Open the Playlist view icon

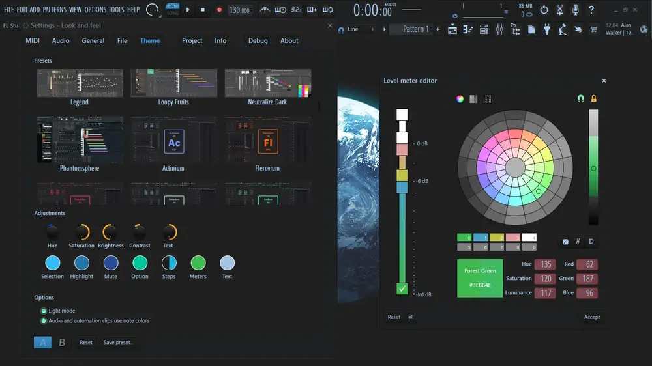tap(452, 29)
